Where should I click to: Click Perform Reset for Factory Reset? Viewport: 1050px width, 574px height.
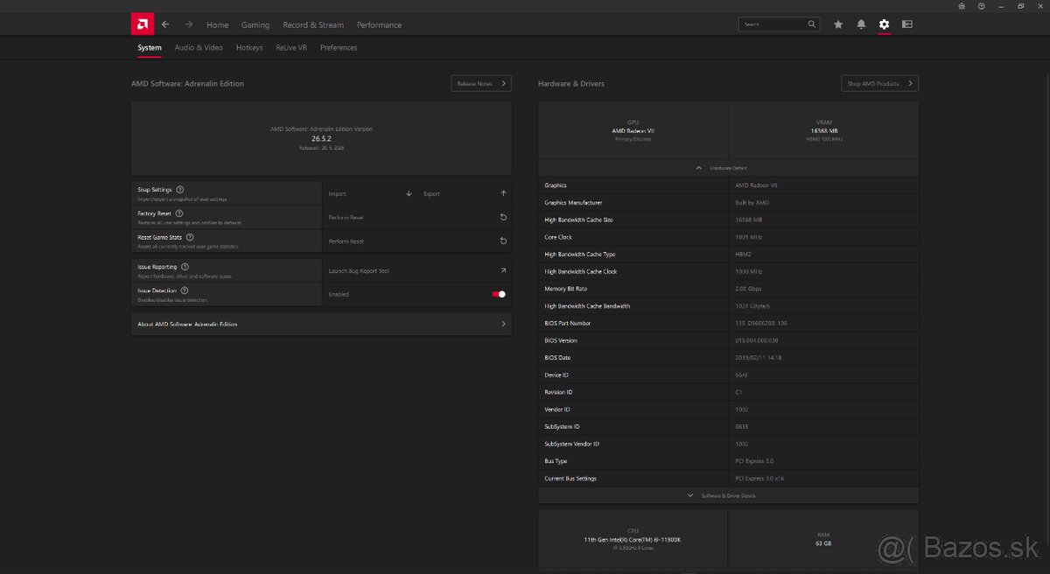click(x=417, y=217)
